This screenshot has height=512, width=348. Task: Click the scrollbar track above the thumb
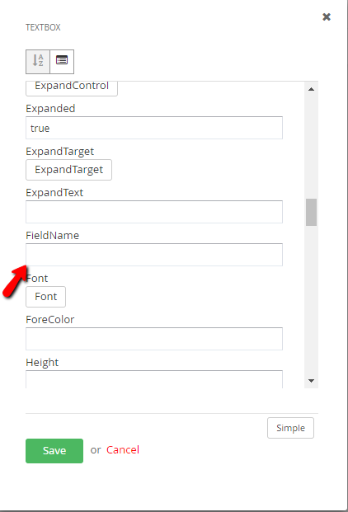coord(311,146)
